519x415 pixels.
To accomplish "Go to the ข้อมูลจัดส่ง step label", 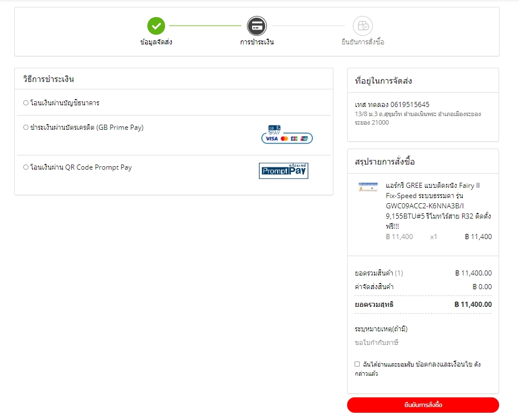I will 156,42.
